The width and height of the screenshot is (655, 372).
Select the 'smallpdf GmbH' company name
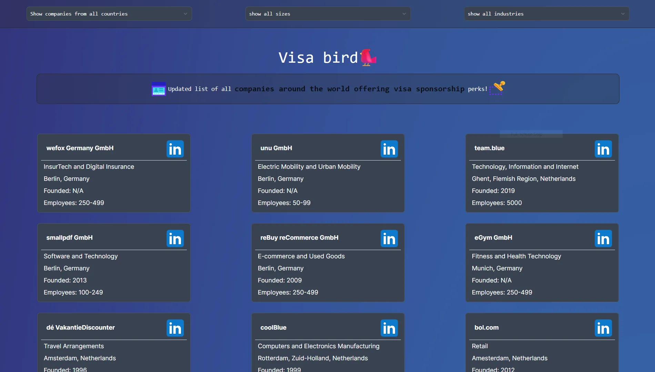coord(69,238)
